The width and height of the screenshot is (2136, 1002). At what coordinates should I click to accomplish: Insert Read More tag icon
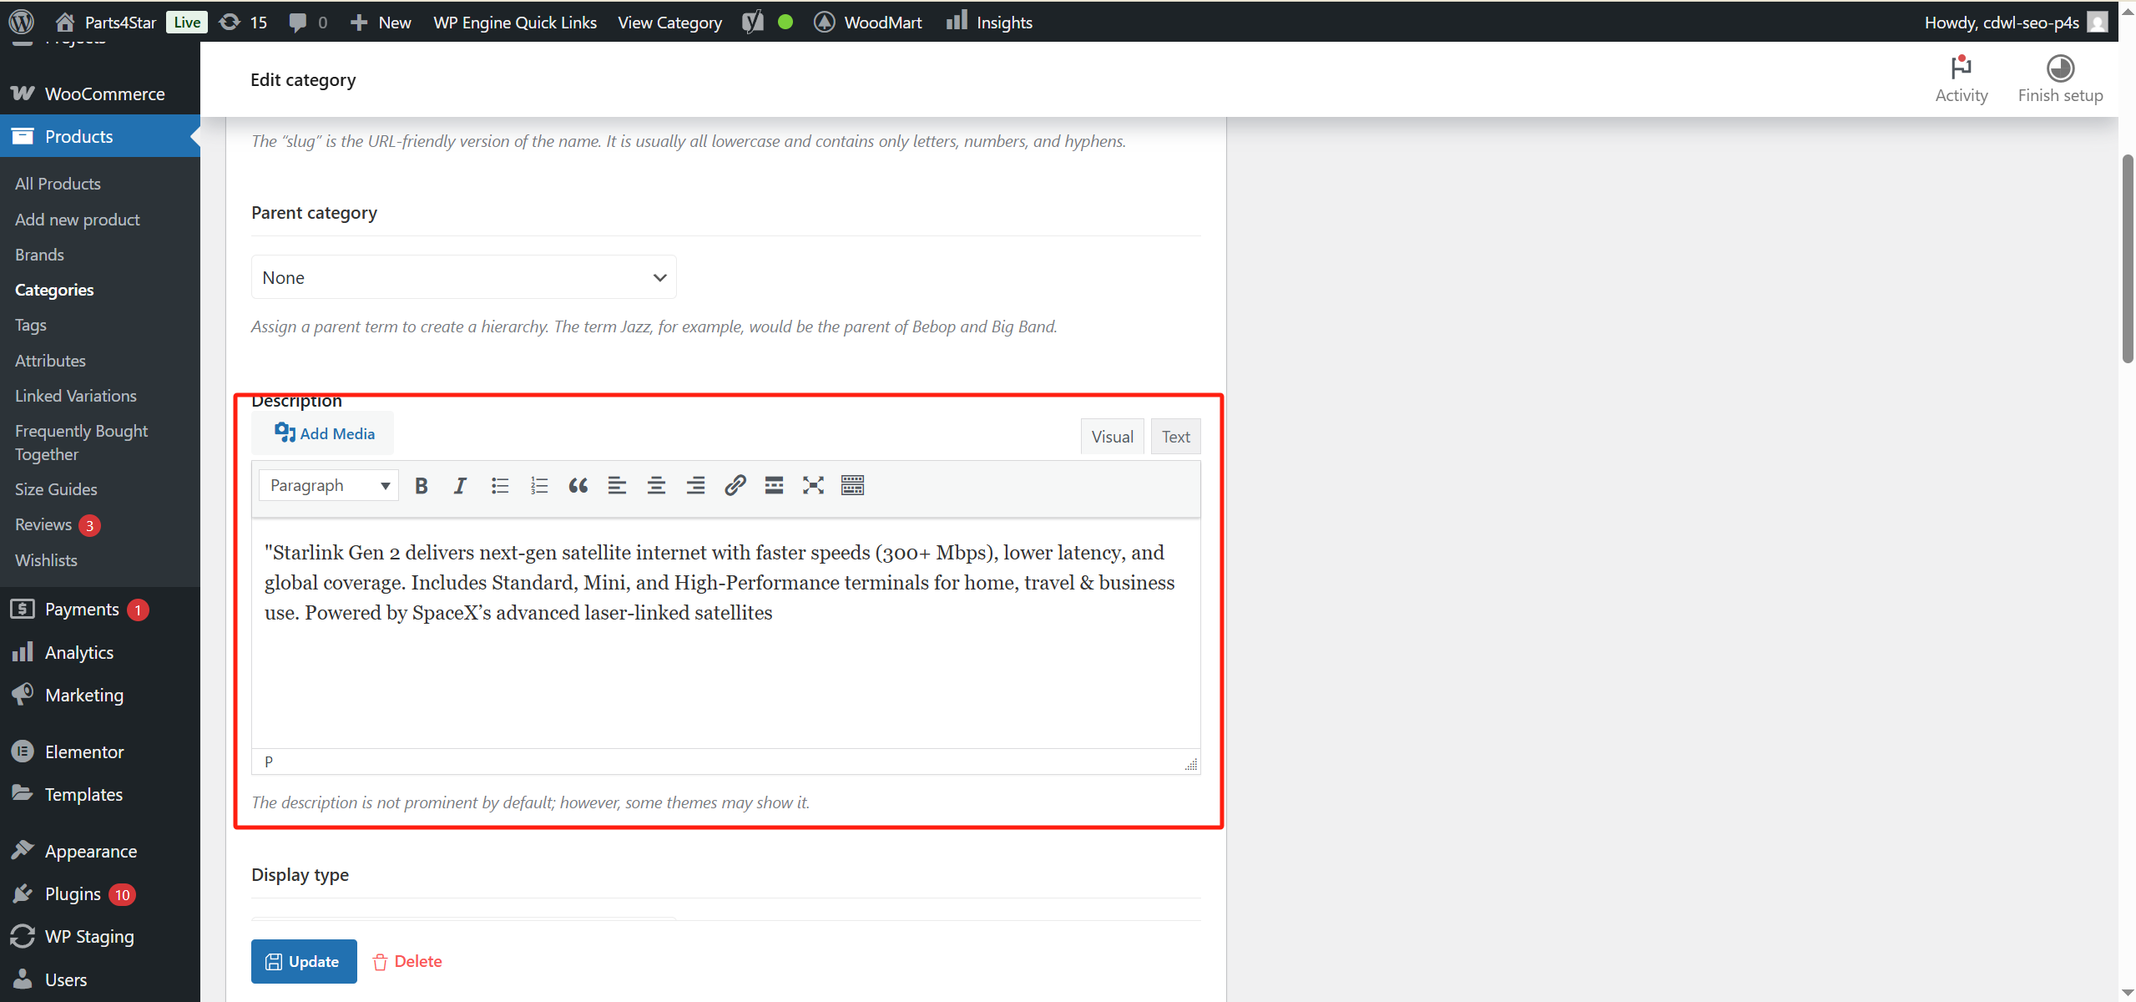click(x=774, y=486)
